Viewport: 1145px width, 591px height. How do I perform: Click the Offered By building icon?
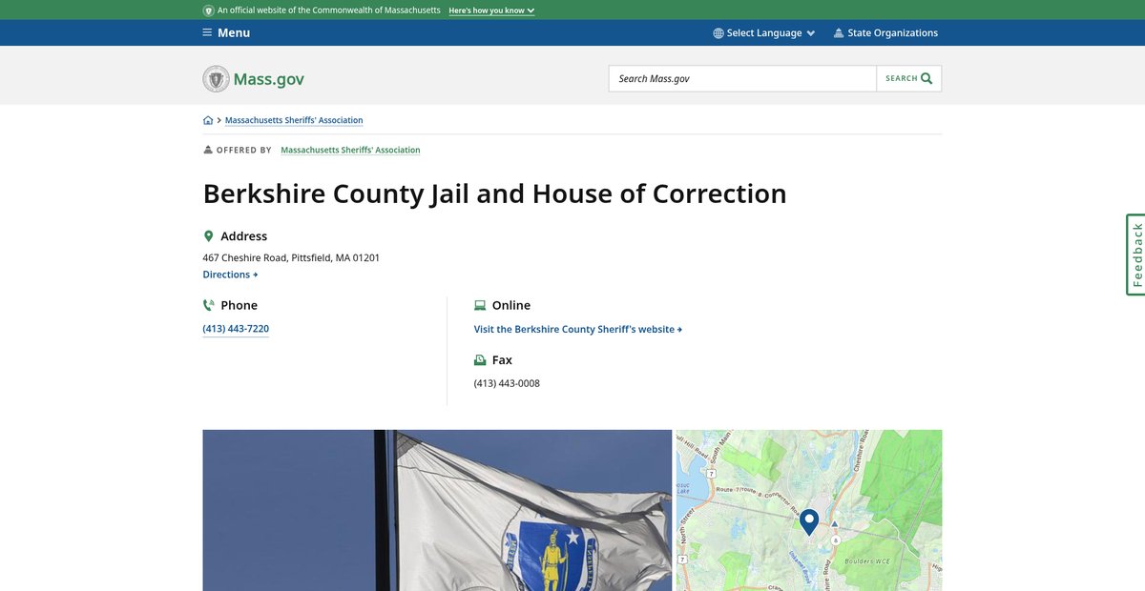208,150
